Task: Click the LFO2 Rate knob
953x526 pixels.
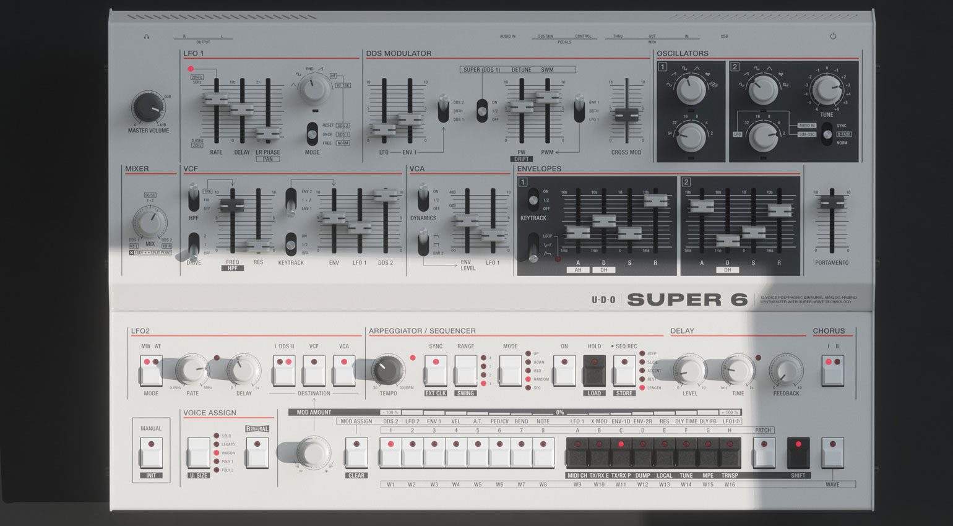Action: tap(192, 370)
